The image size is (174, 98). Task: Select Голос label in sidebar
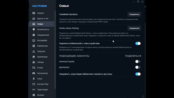tap(40, 79)
